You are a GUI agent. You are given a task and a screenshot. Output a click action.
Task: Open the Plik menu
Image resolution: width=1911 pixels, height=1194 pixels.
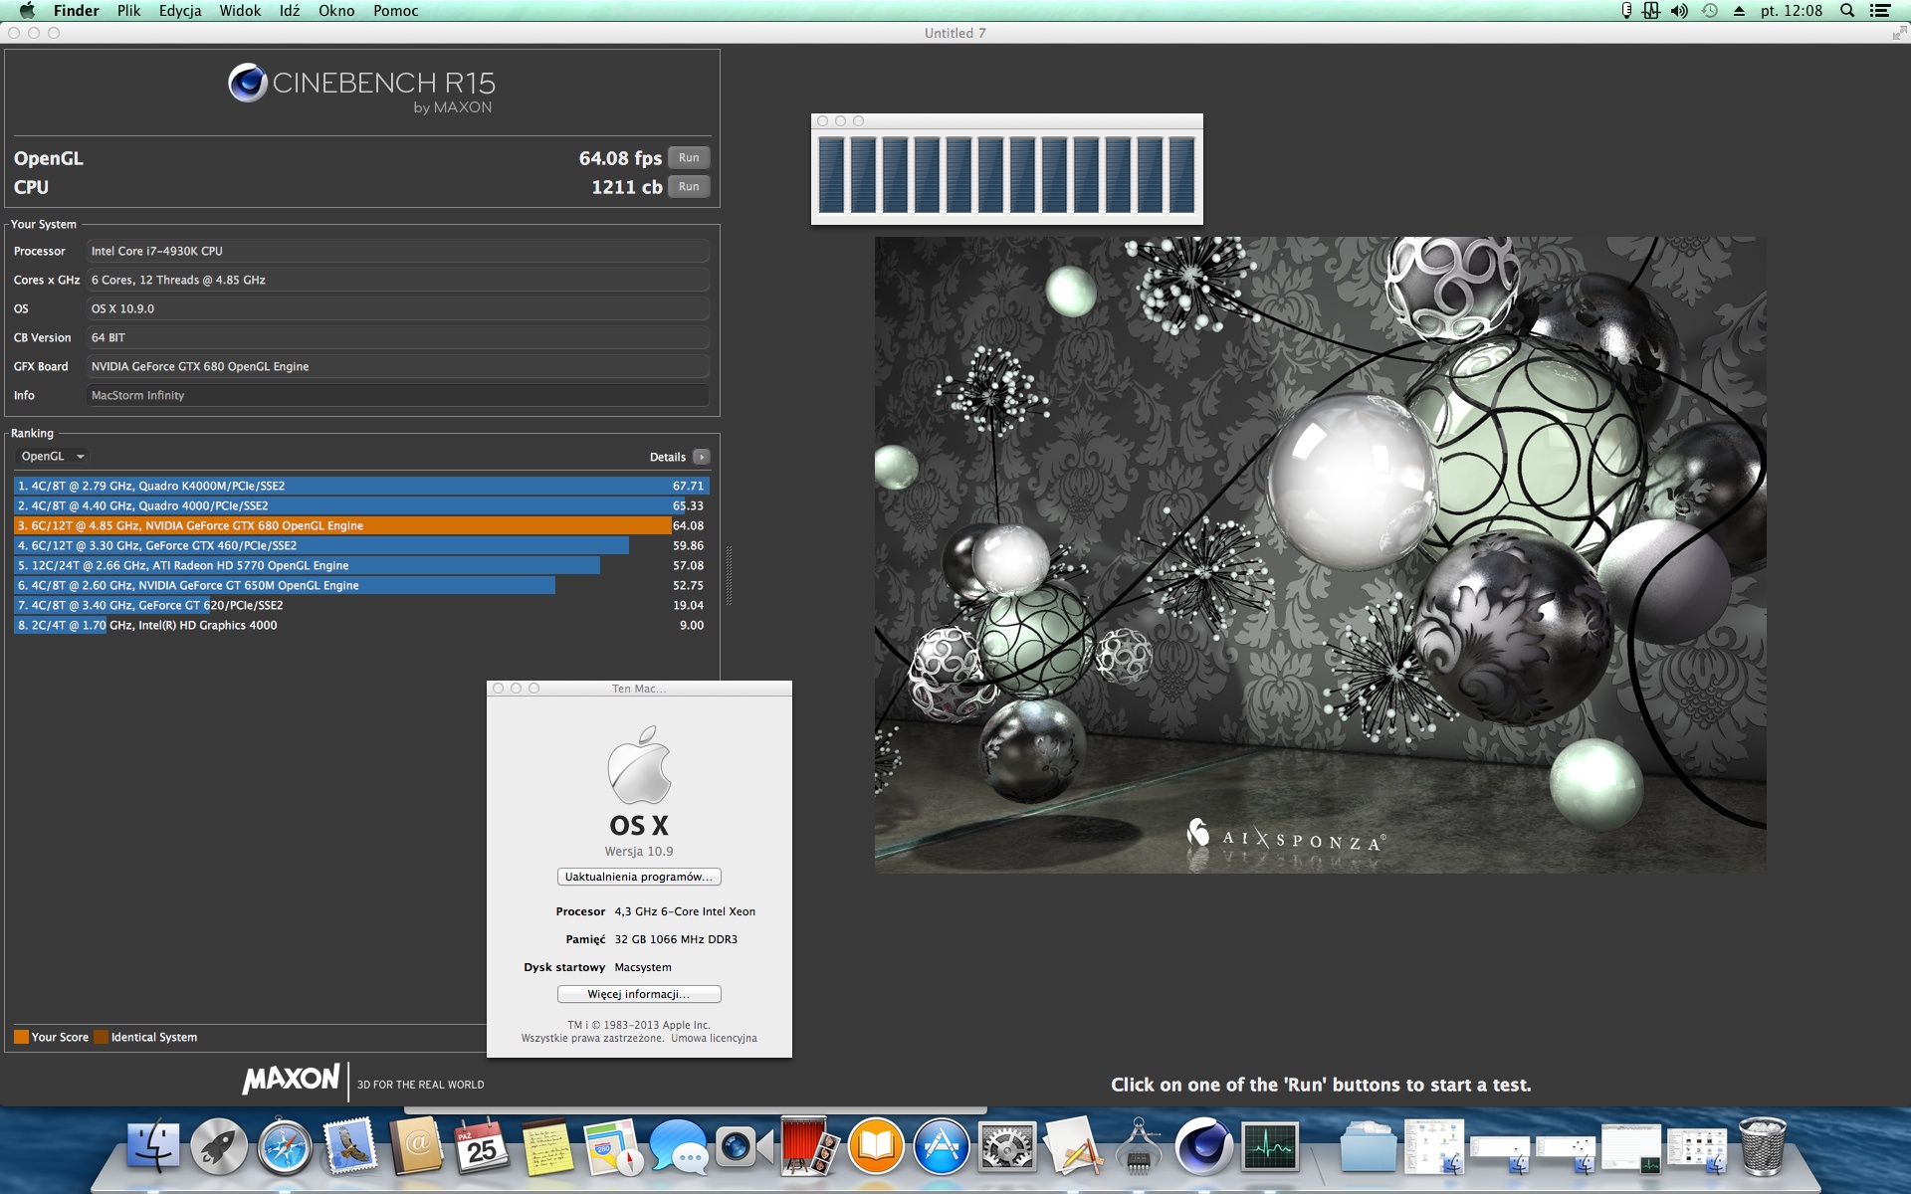coord(128,11)
